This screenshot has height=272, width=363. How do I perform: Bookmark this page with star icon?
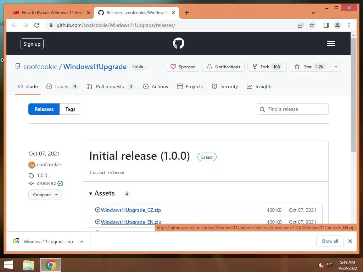[312, 25]
